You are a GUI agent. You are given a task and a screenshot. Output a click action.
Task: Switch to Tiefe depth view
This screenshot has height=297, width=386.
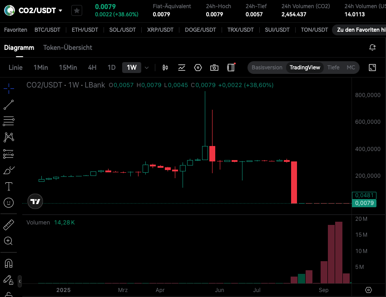pyautogui.click(x=333, y=68)
